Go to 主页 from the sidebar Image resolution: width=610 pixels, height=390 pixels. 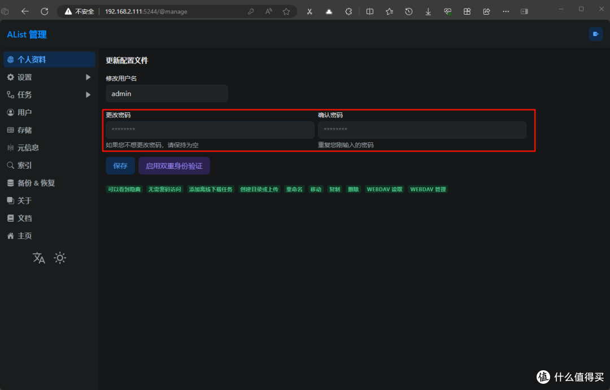click(49, 235)
